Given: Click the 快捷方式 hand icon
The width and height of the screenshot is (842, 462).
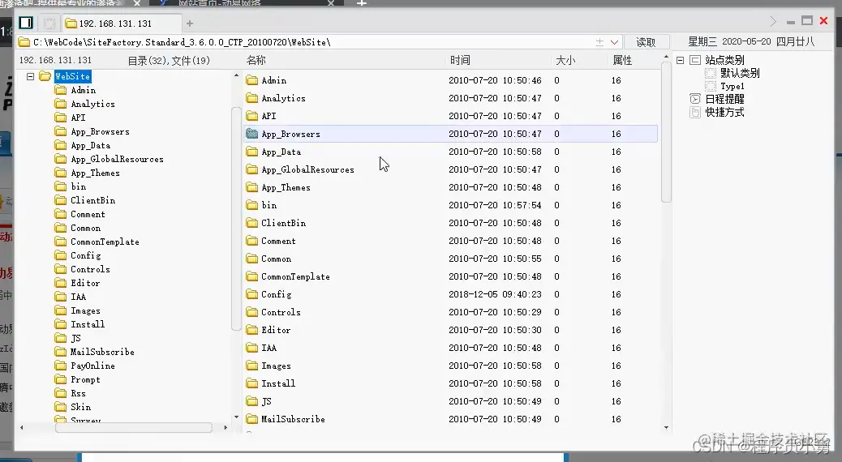Looking at the screenshot, I should click(695, 112).
